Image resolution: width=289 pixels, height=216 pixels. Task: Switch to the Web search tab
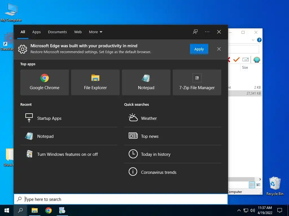pos(78,32)
